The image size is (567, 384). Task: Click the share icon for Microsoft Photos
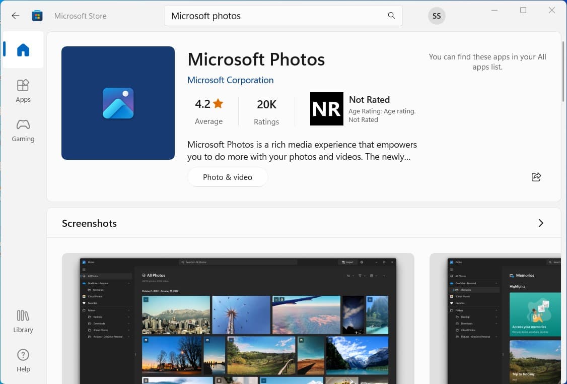click(x=536, y=177)
